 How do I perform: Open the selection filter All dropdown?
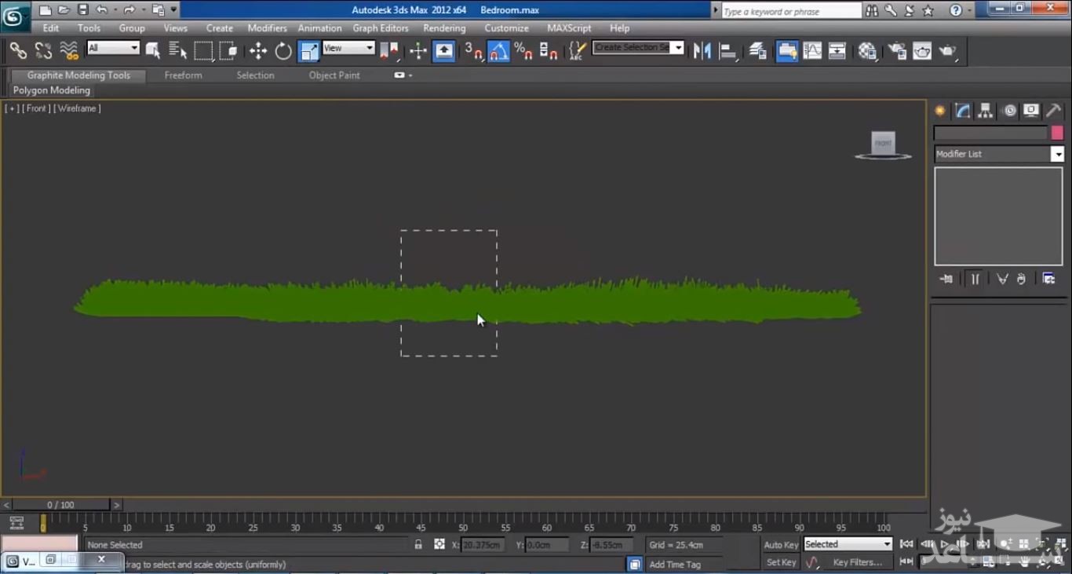[113, 48]
